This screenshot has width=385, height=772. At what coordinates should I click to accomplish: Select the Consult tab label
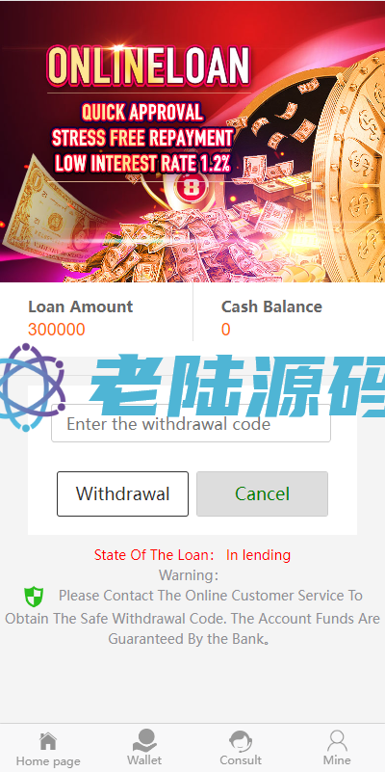pos(241,760)
